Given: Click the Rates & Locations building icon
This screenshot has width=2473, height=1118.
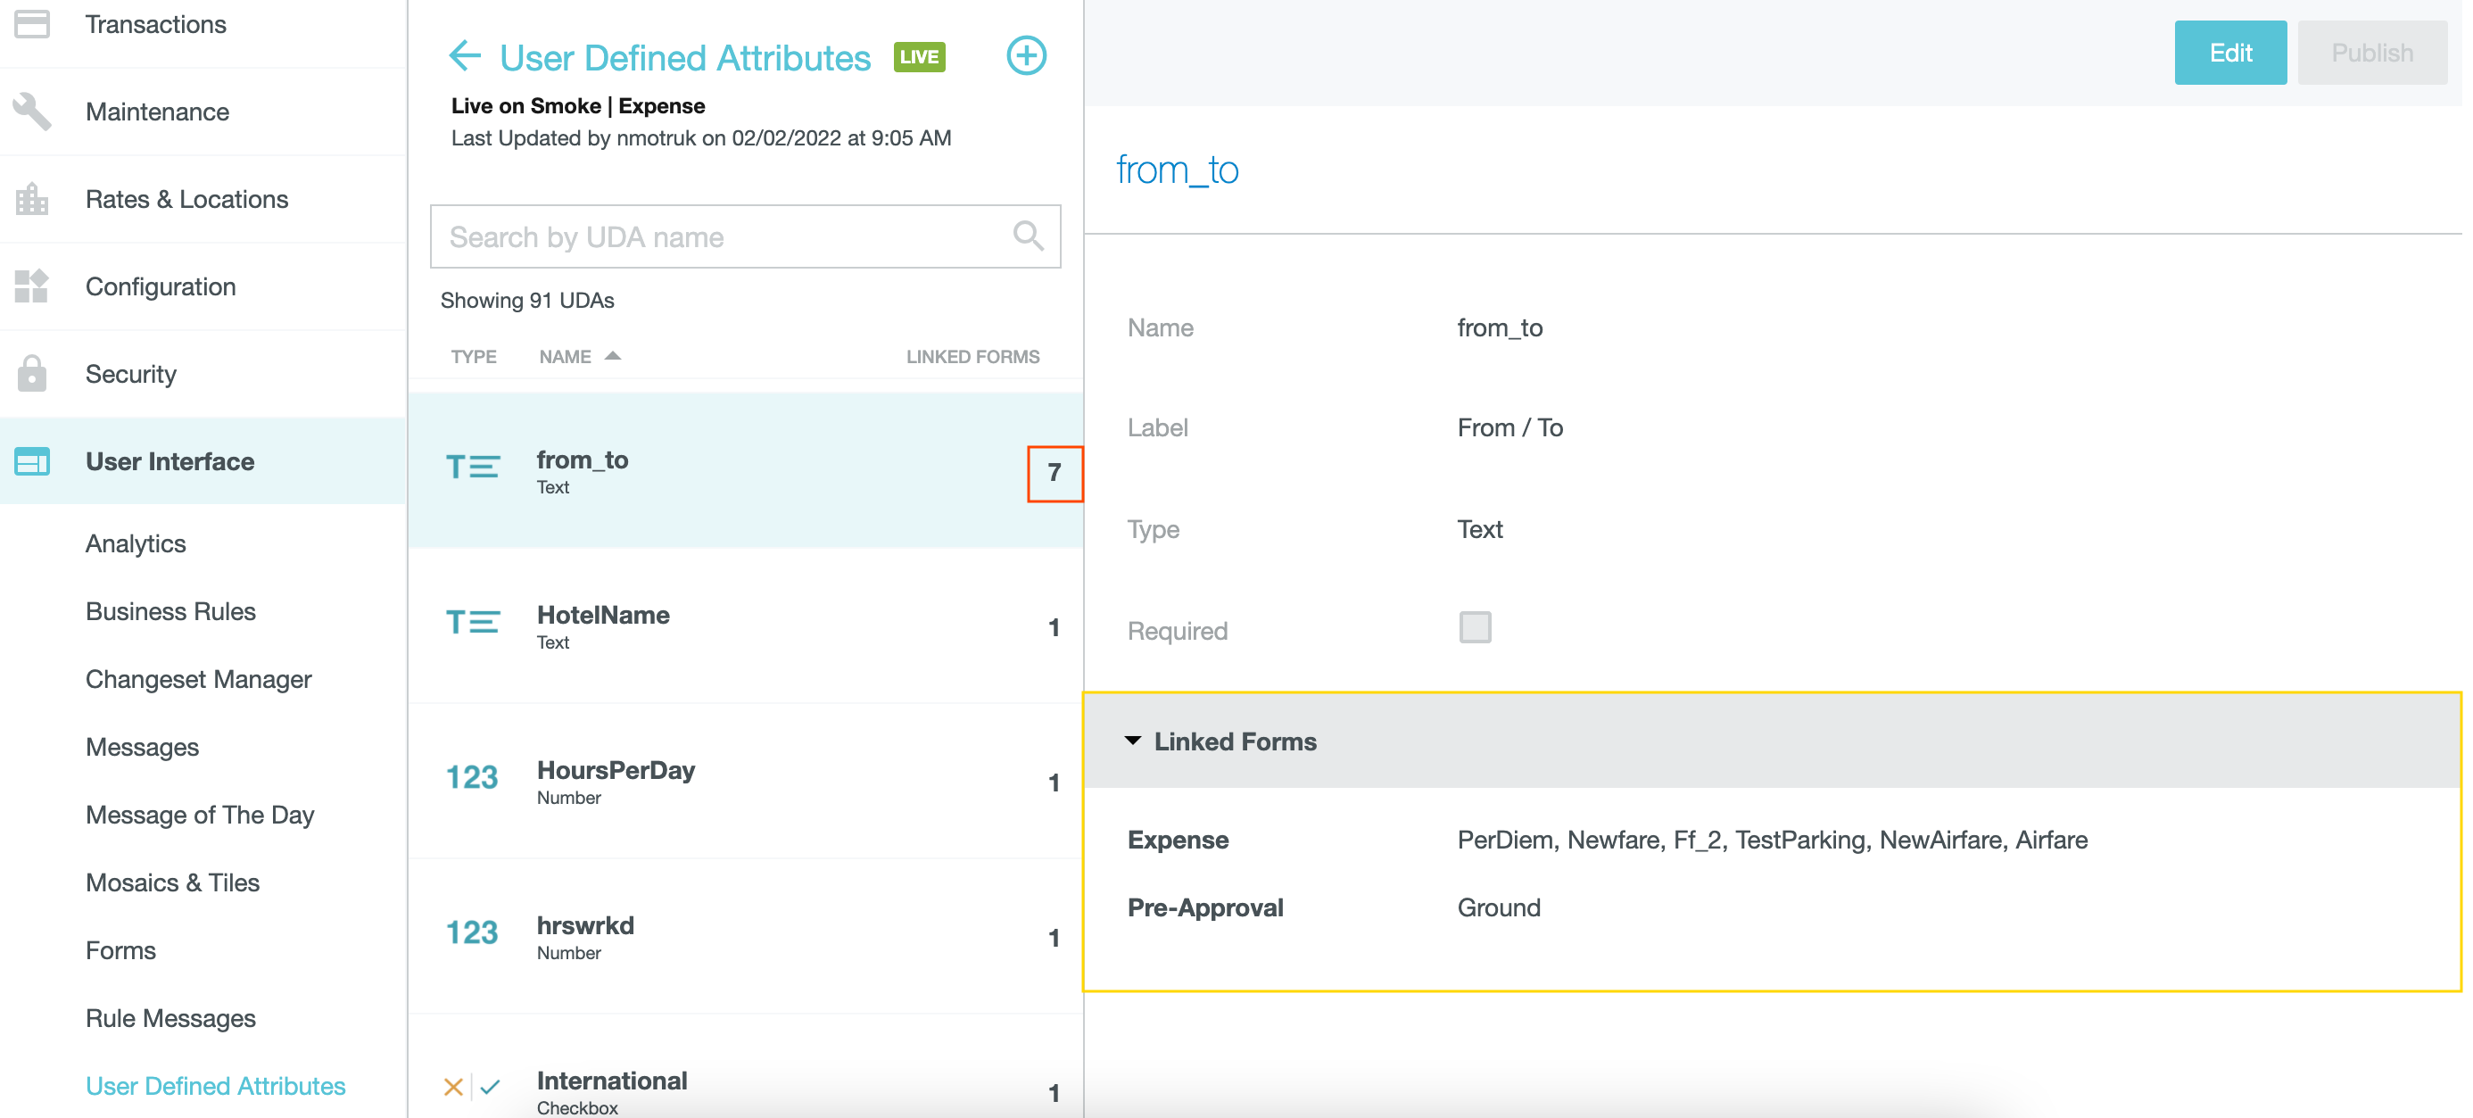Looking at the screenshot, I should pos(33,199).
